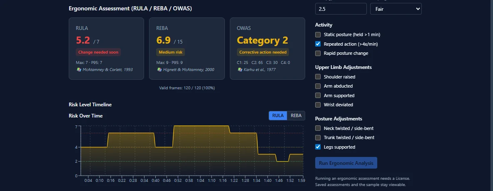Click the RULA score 5.2
Viewport: 493px width, 191px height.
(83, 40)
